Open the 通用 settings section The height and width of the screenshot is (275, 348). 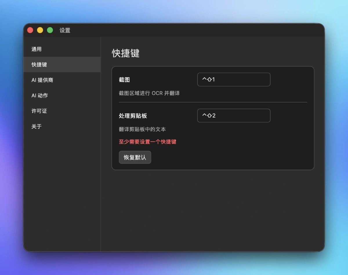[37, 49]
